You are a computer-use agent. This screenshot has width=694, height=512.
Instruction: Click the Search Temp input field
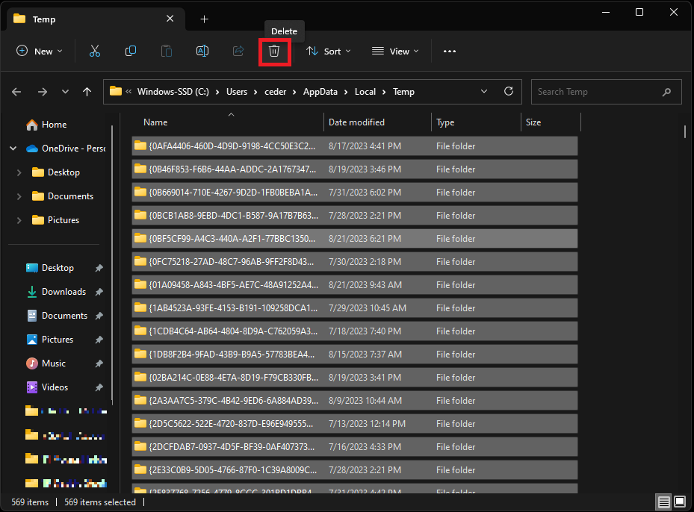pyautogui.click(x=598, y=92)
